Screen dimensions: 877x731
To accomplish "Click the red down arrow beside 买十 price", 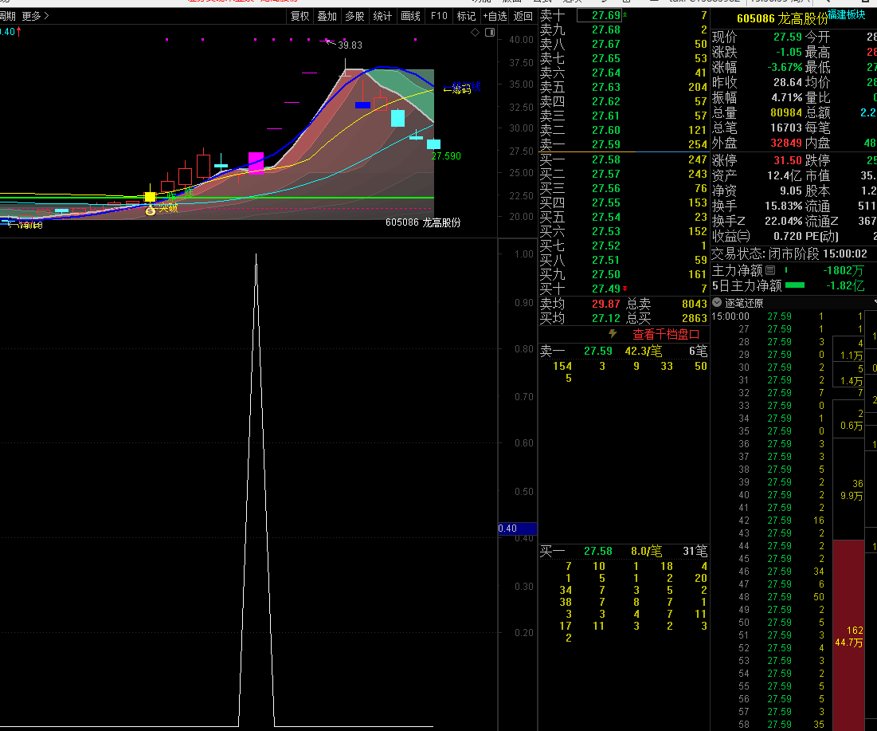I will click(x=624, y=289).
